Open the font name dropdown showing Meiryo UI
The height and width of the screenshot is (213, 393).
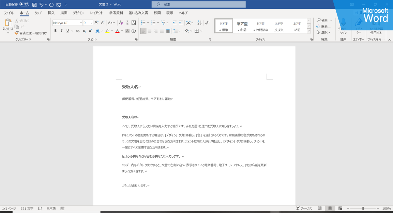pos(80,23)
